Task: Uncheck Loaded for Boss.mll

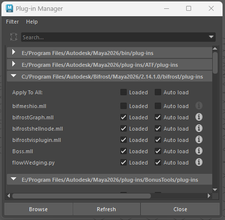Action: [123, 151]
